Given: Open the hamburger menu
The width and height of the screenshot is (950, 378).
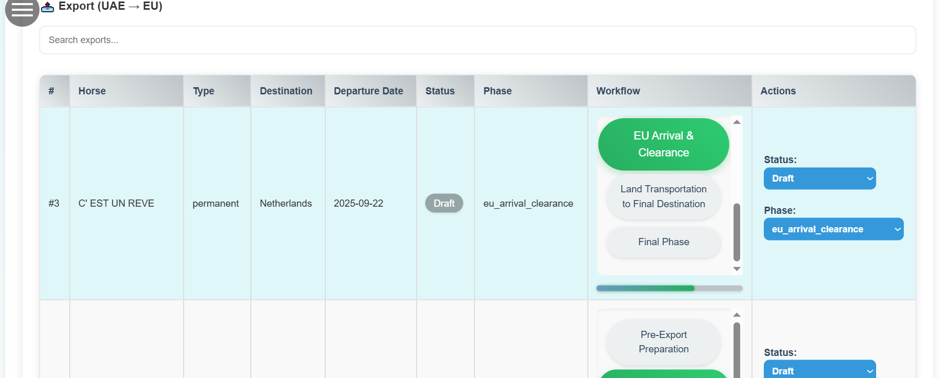Looking at the screenshot, I should (22, 9).
